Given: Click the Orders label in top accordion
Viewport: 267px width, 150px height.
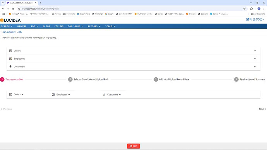Looking at the screenshot, I should pos(17,51).
